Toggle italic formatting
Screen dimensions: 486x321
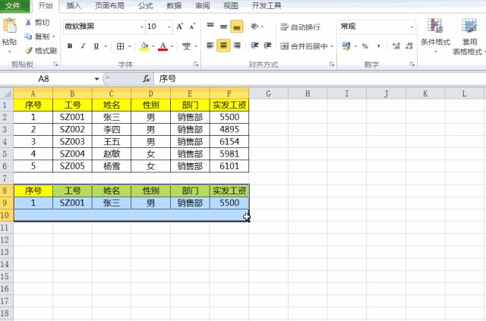click(83, 46)
